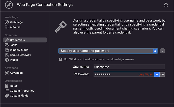Screen dimensions: 174x107
Task: Open the Credentials section
Action: point(17,40)
